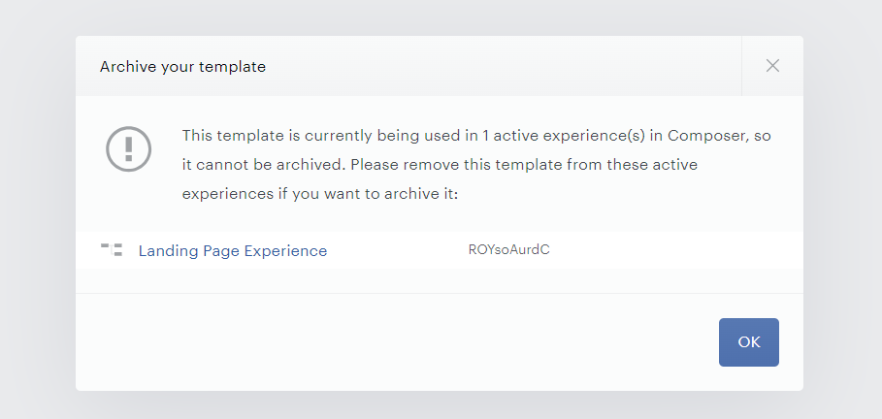The width and height of the screenshot is (882, 419).
Task: Confirm the dialog with the OK button
Action: click(x=749, y=342)
